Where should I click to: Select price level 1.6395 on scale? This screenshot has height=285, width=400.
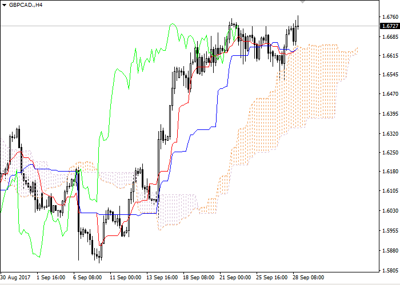tap(390, 113)
